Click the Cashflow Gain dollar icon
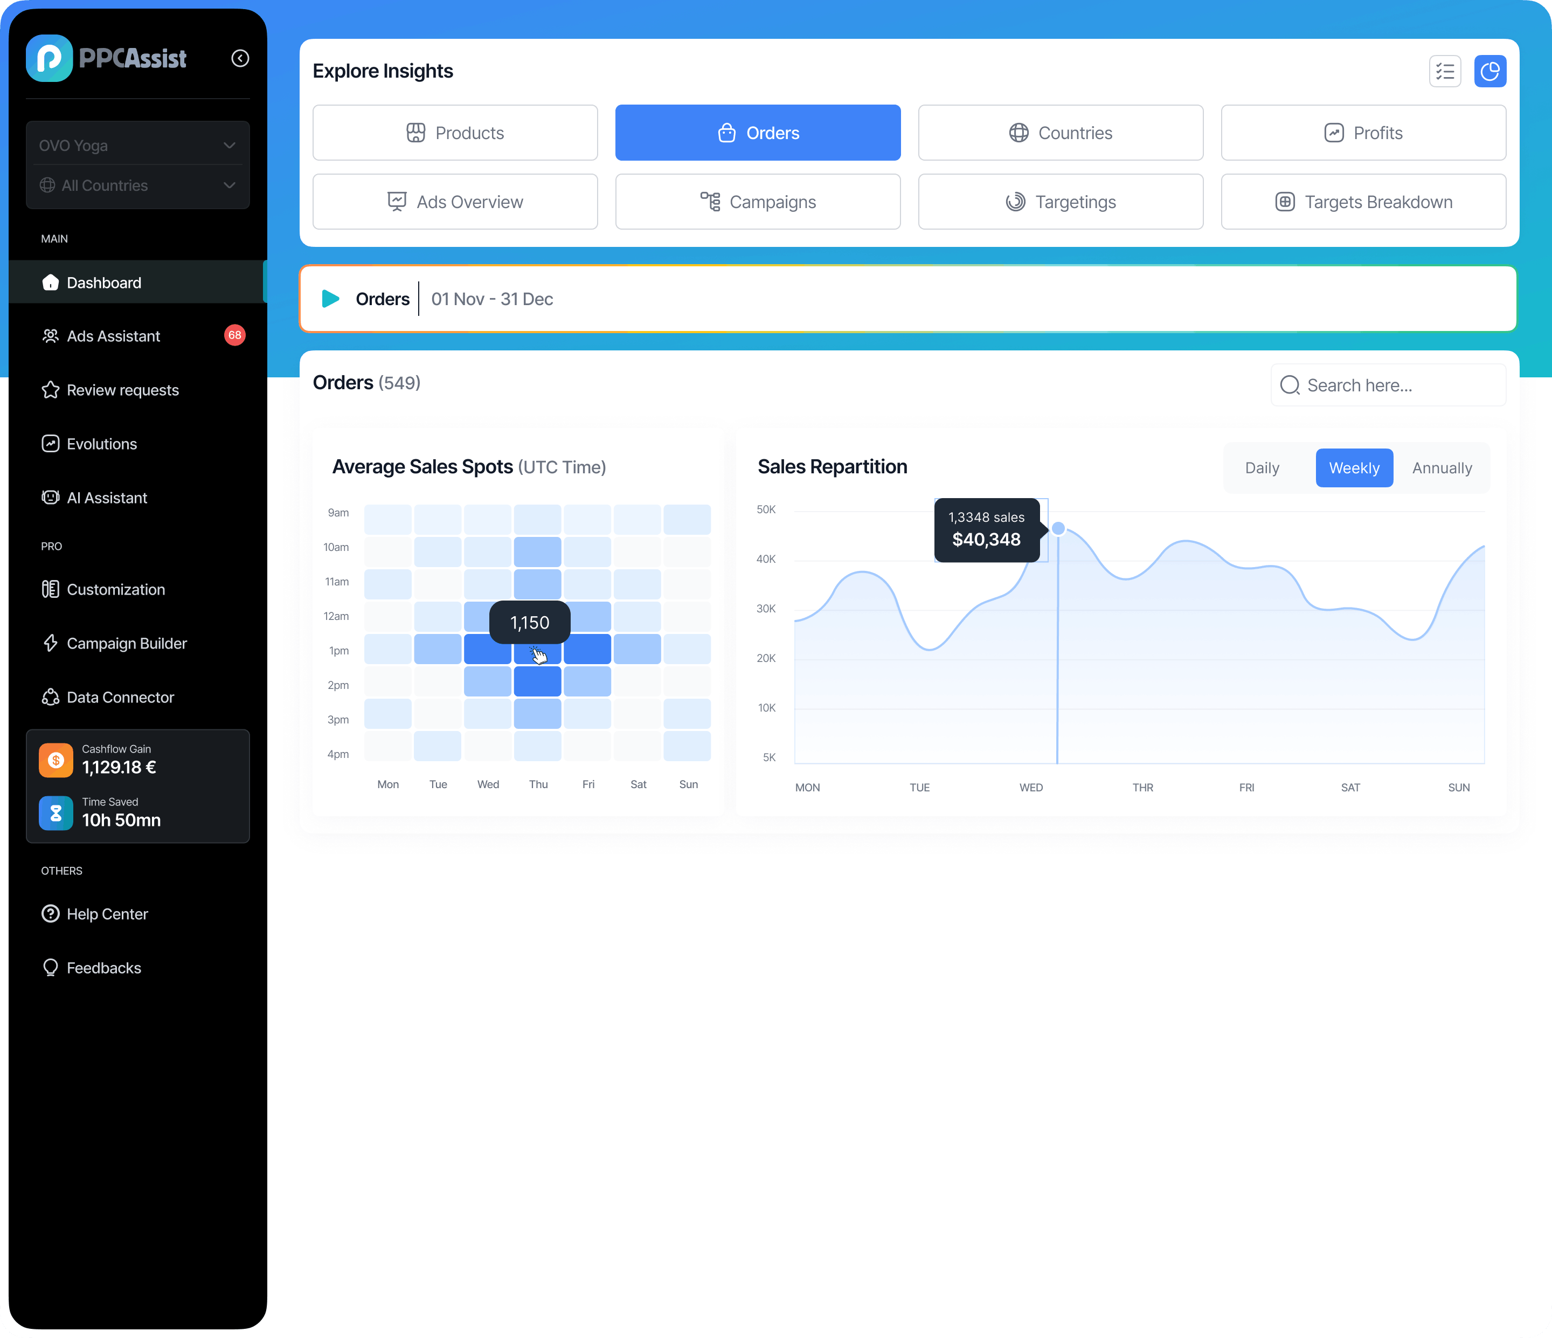 coord(56,760)
